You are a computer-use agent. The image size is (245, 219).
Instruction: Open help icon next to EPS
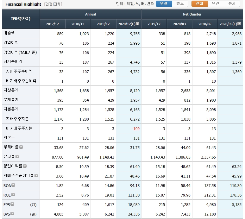tap(12, 204)
